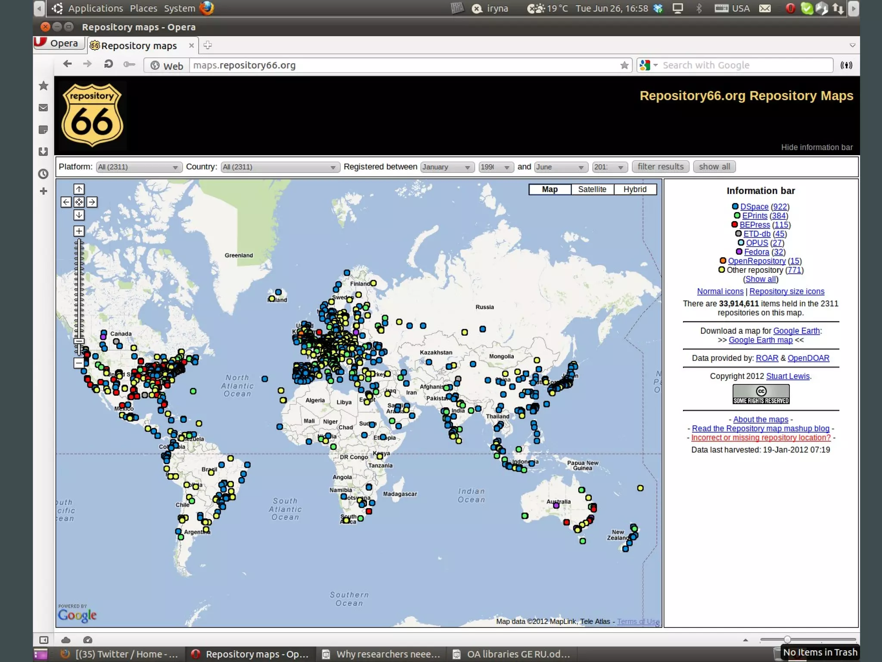
Task: Click the browser reload icon
Action: pos(108,65)
